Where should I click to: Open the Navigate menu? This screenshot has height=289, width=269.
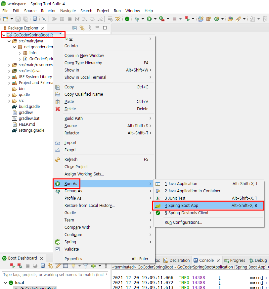[x=68, y=11]
